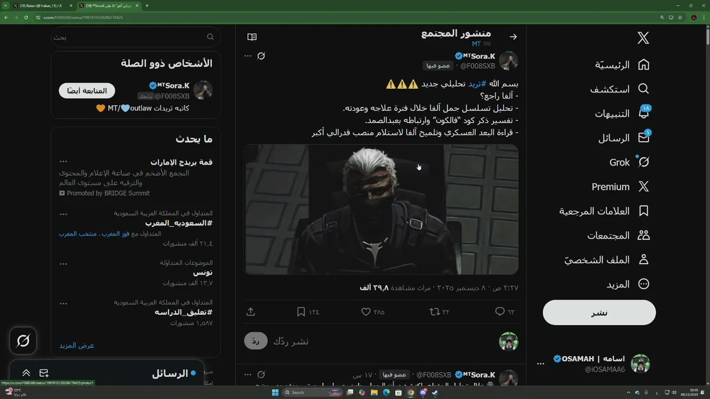Click the عضو فيها member badge on main post

coord(438,66)
